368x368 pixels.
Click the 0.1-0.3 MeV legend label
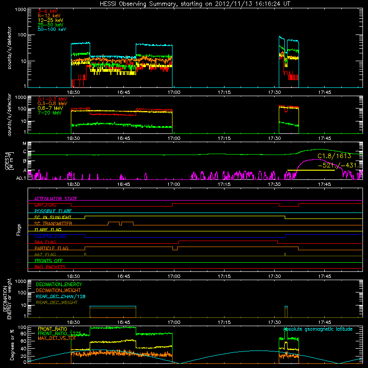coord(52,99)
